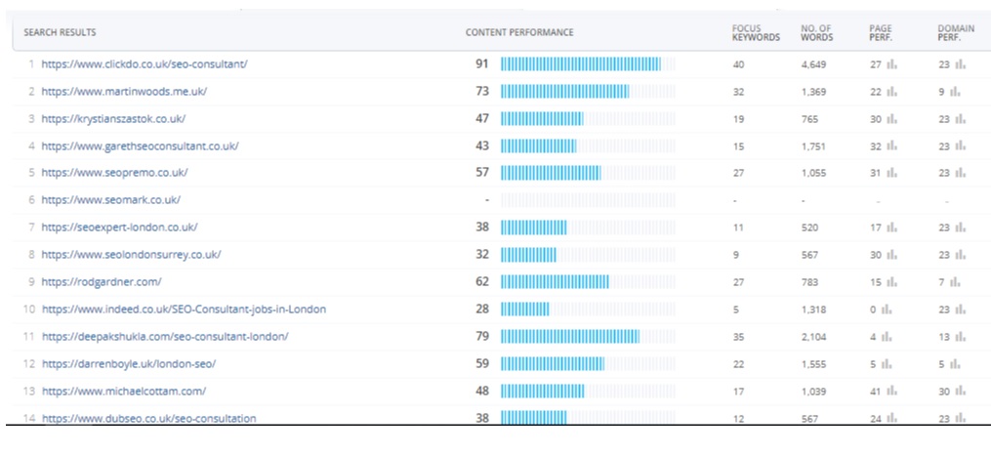
Task: Sort by Focus Keywords column header
Action: click(x=756, y=33)
